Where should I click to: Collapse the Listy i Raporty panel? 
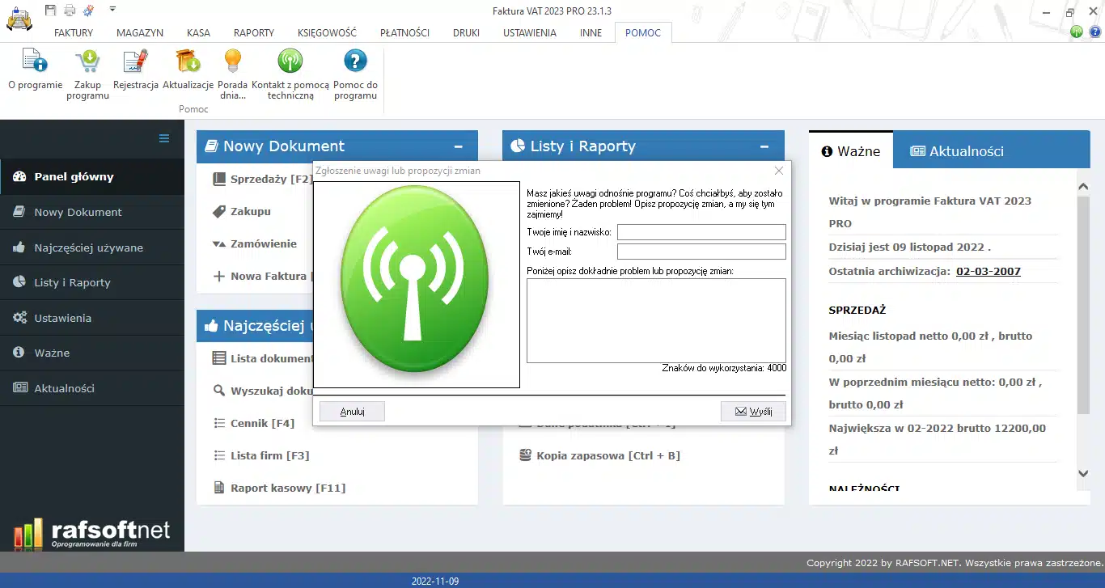pyautogui.click(x=764, y=146)
